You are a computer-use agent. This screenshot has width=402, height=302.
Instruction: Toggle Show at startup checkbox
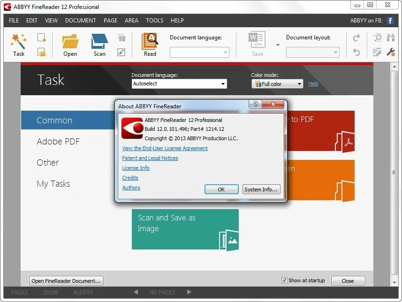(x=284, y=280)
